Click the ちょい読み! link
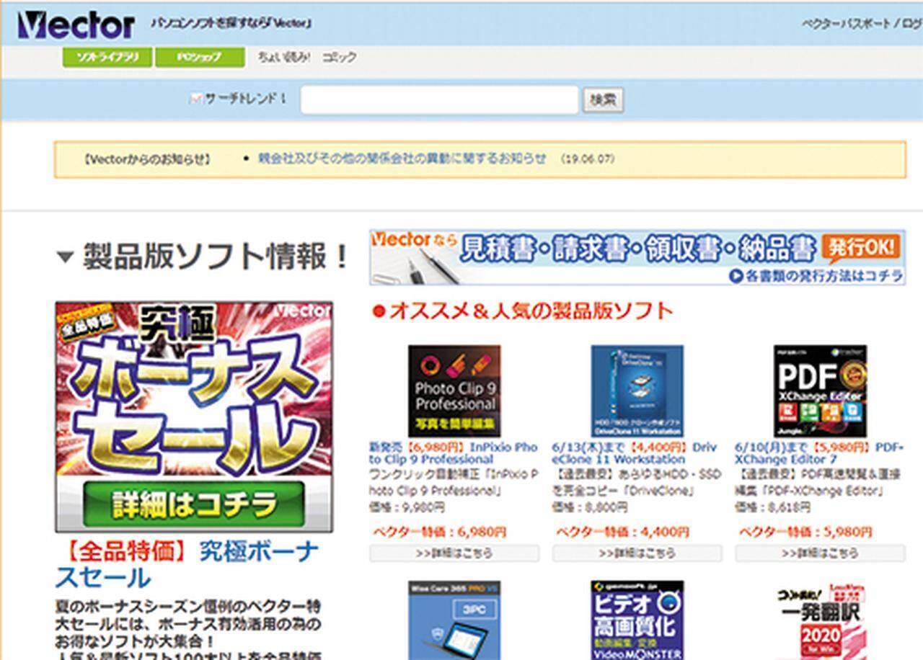The height and width of the screenshot is (660, 923). (283, 58)
